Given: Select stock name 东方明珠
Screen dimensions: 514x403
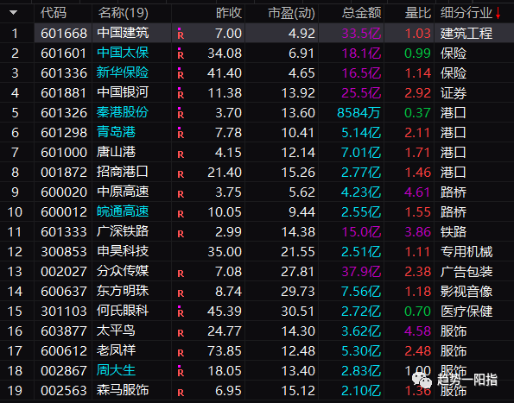Looking at the screenshot, I should tap(123, 291).
